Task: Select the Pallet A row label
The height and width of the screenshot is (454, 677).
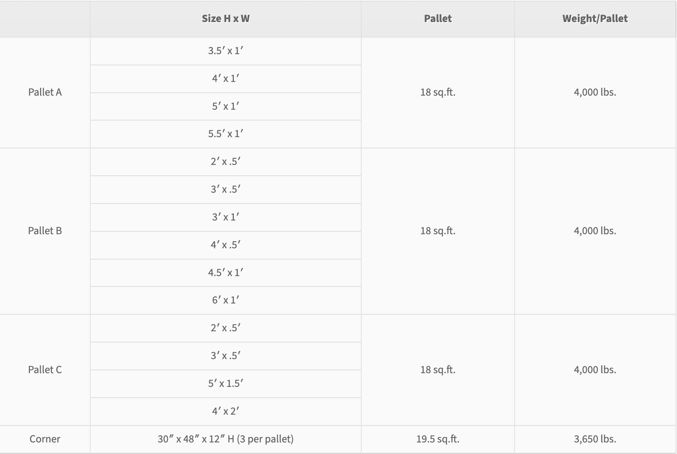Action: point(45,92)
